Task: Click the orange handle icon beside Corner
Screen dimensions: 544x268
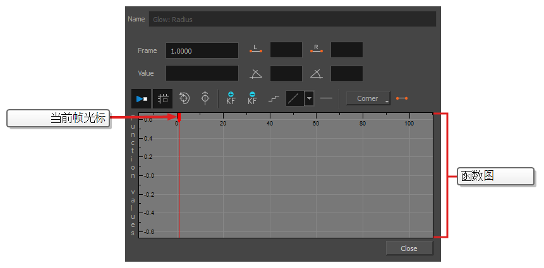Action: tap(402, 98)
